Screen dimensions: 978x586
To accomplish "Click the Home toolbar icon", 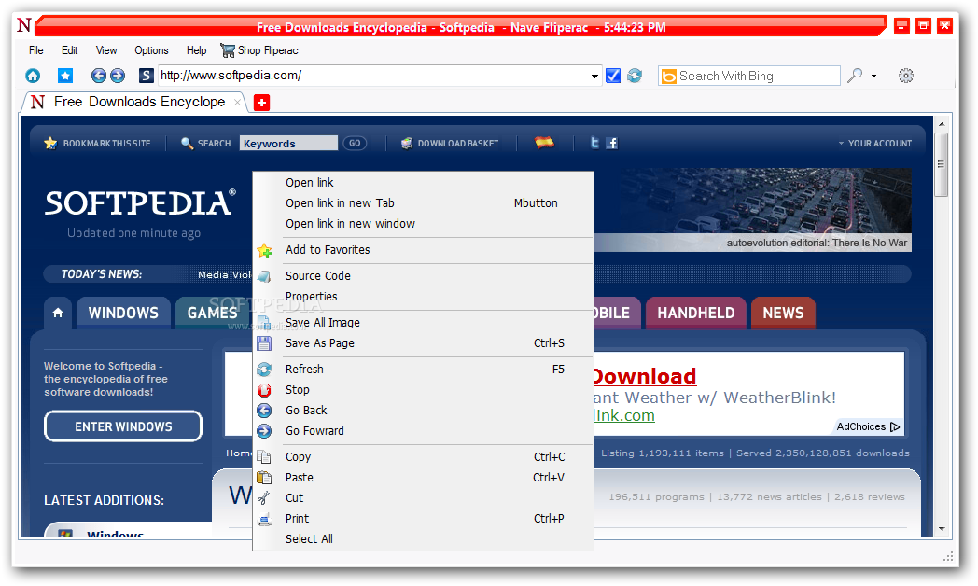I will point(33,76).
